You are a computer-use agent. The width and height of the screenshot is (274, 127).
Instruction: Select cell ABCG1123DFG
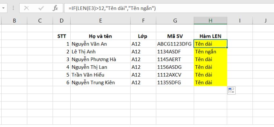pyautogui.click(x=175, y=44)
